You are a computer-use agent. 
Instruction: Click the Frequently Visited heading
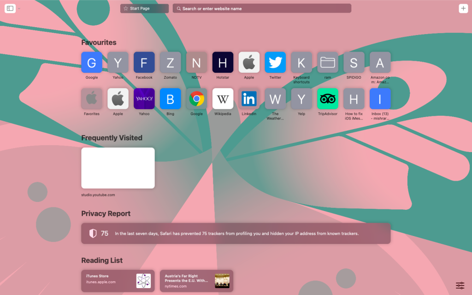pos(112,138)
